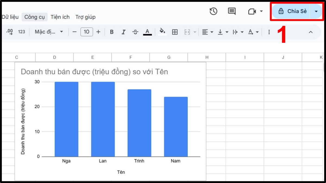326x183 pixels.
Task: Open the comments panel
Action: [231, 11]
